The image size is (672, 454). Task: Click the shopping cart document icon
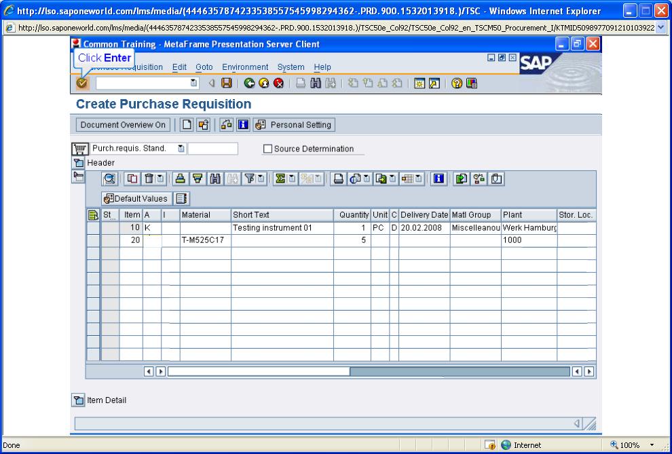(79, 149)
